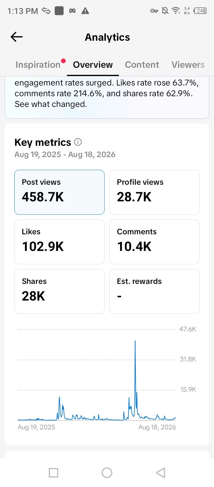Tap the Android recent apps square icon
This screenshot has width=214, height=487.
pos(53,472)
